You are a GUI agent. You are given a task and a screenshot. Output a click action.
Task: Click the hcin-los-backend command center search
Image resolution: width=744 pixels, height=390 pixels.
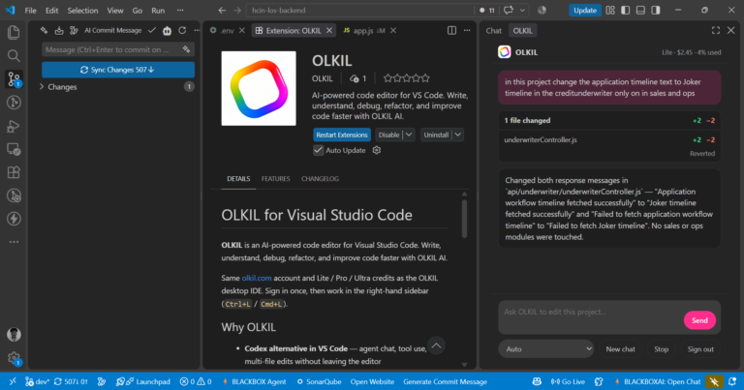click(x=360, y=10)
